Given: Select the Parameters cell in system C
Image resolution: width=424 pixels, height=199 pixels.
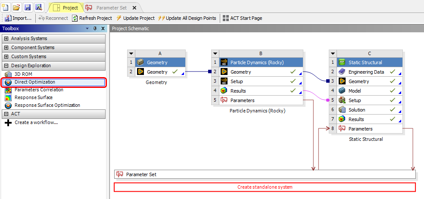Looking at the screenshot, I should [370, 129].
